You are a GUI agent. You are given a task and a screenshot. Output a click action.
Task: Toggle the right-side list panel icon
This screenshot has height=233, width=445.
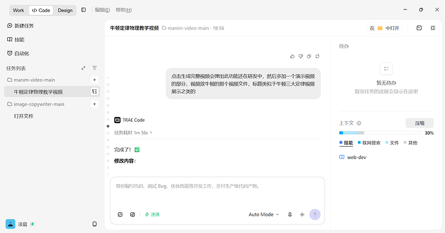(433, 28)
